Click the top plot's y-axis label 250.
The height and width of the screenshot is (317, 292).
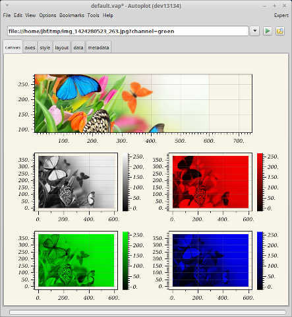click(24, 84)
